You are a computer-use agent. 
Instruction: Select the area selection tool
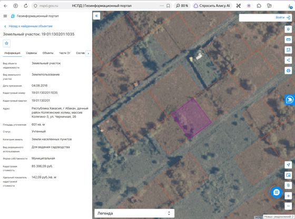pyautogui.click(x=288, y=50)
